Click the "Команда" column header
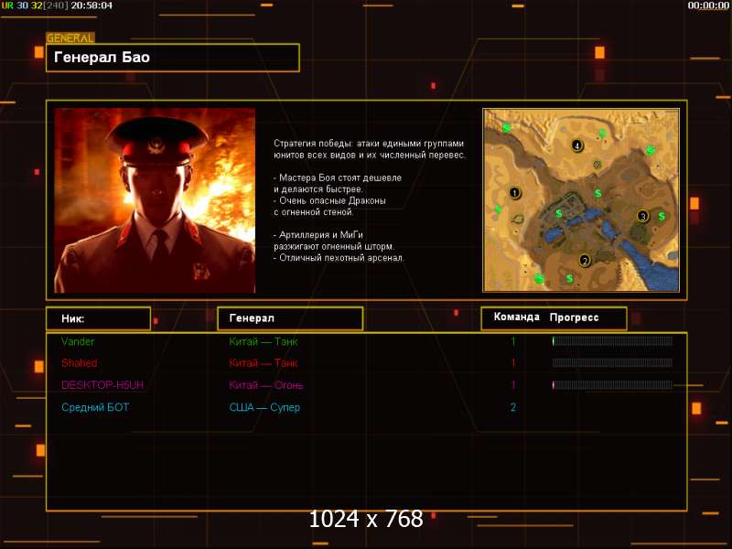732x549 pixels. click(516, 318)
